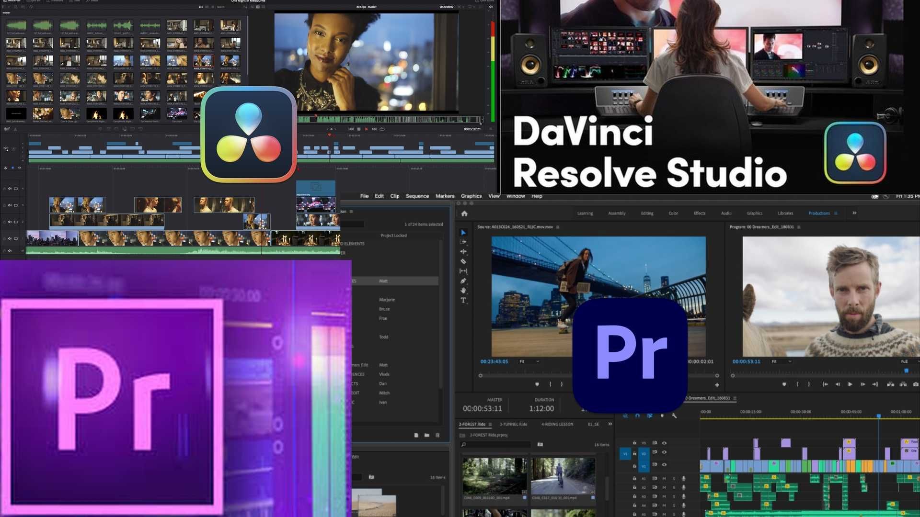Viewport: 920px width, 517px height.
Task: Go to In point in Program monitor
Action: (825, 384)
